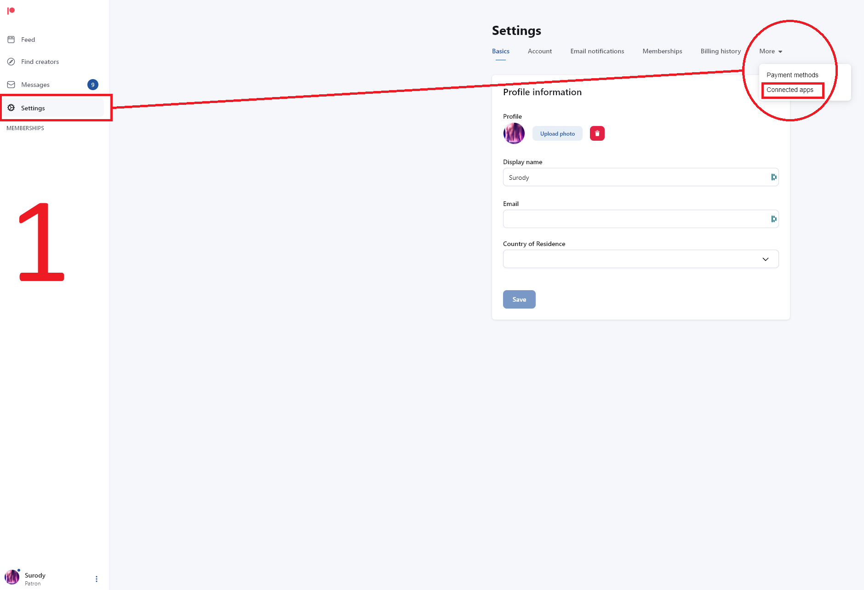The height and width of the screenshot is (590, 864).
Task: Click the password manager icon in Display name field
Action: [x=773, y=177]
